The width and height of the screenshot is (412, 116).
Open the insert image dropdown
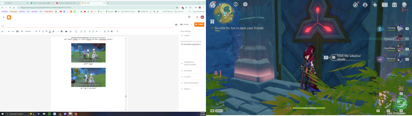(62, 31)
